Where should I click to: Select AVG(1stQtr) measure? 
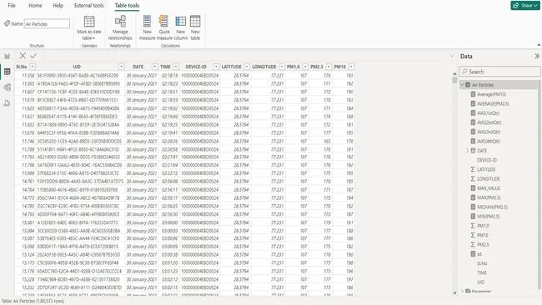tap(488, 113)
